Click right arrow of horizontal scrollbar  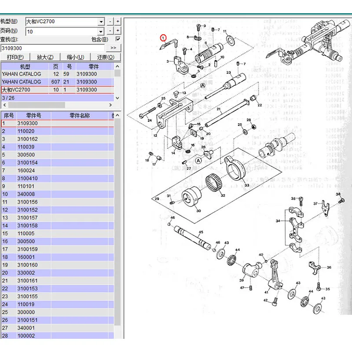point(110,105)
